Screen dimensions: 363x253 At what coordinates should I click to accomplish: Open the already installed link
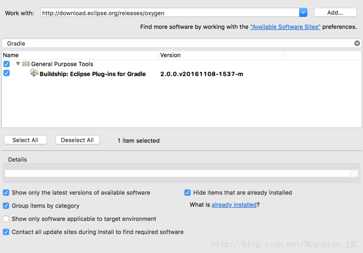coord(234,205)
